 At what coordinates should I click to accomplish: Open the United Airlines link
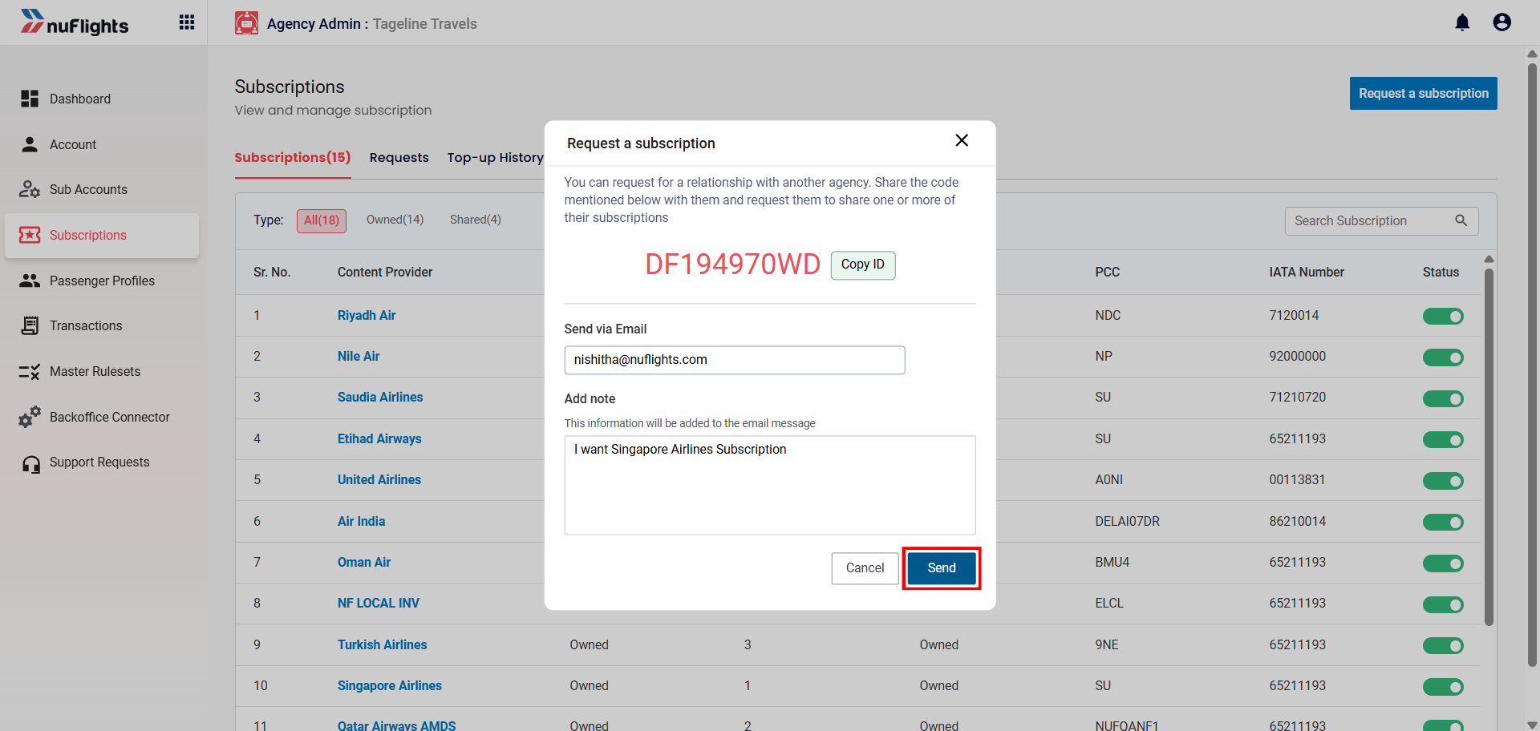coord(379,480)
